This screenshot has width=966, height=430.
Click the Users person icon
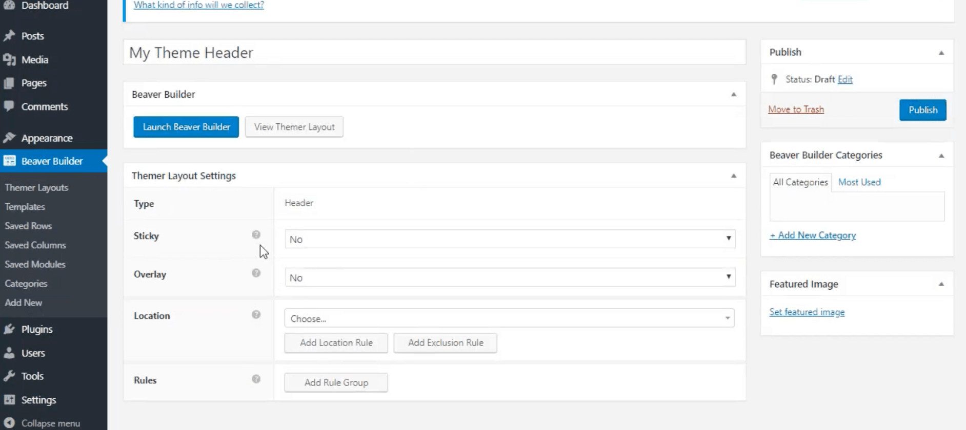point(9,353)
